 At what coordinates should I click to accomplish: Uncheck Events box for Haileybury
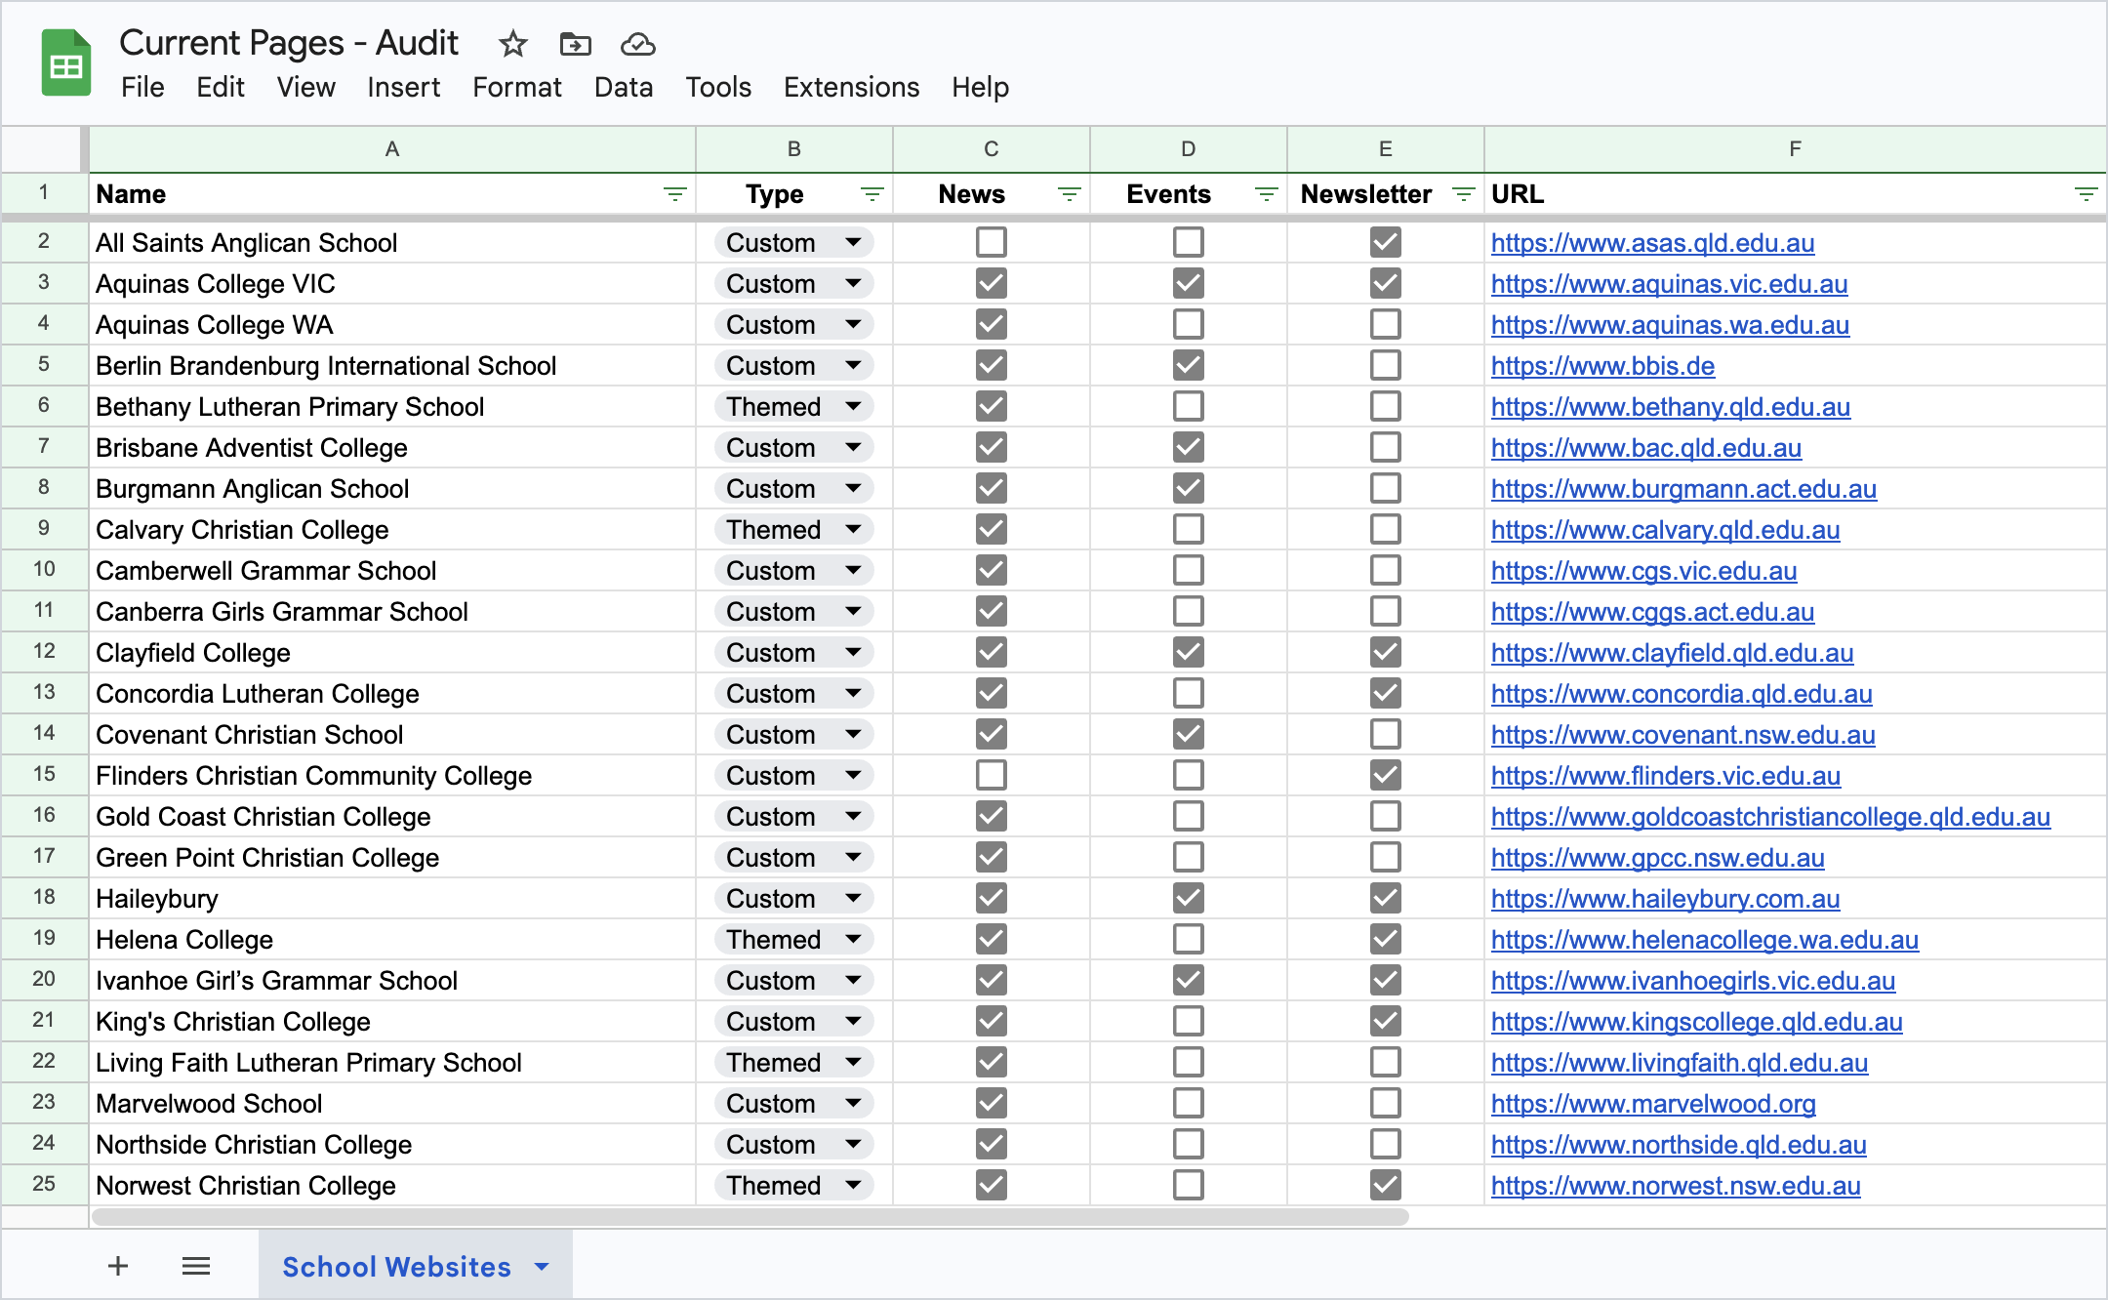tap(1188, 898)
